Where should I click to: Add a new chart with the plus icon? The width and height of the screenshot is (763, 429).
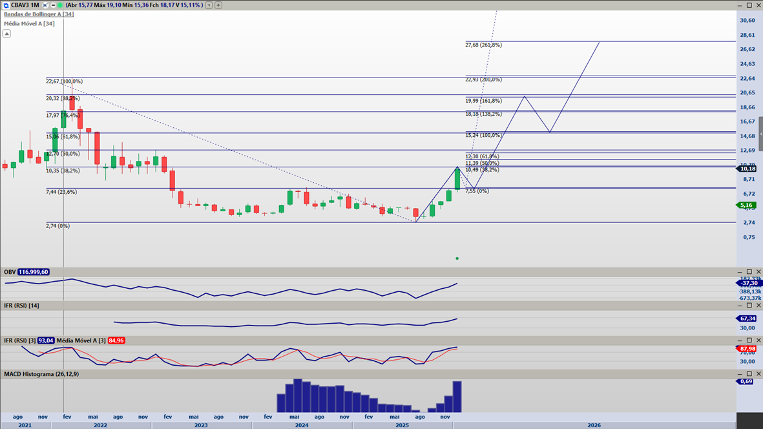click(x=218, y=5)
